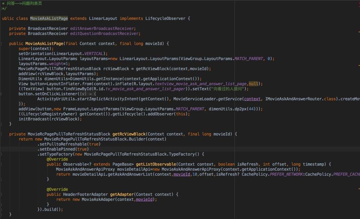Collapse the getListObservable method fold marker
This screenshot has width=360, height=219.
(1, 164)
